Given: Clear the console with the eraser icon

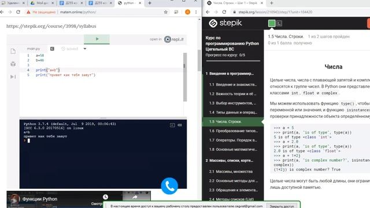Looking at the screenshot, I should tap(180, 125).
